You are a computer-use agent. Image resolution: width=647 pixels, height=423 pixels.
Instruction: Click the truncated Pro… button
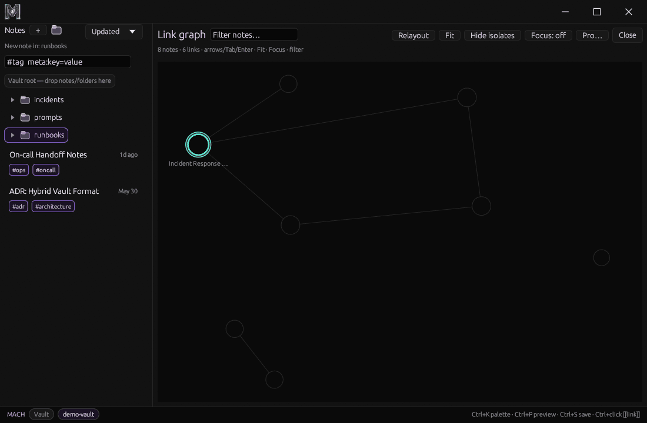pos(592,35)
